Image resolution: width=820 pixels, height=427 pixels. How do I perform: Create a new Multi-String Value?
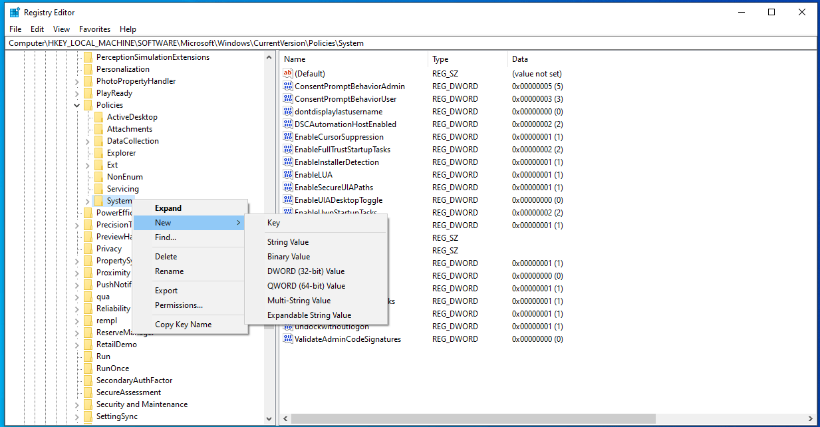pos(316,301)
